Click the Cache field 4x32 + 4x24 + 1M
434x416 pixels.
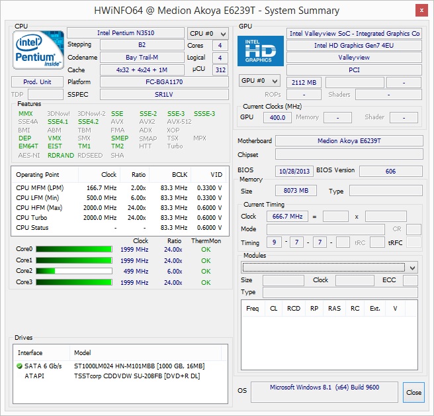[x=142, y=70]
